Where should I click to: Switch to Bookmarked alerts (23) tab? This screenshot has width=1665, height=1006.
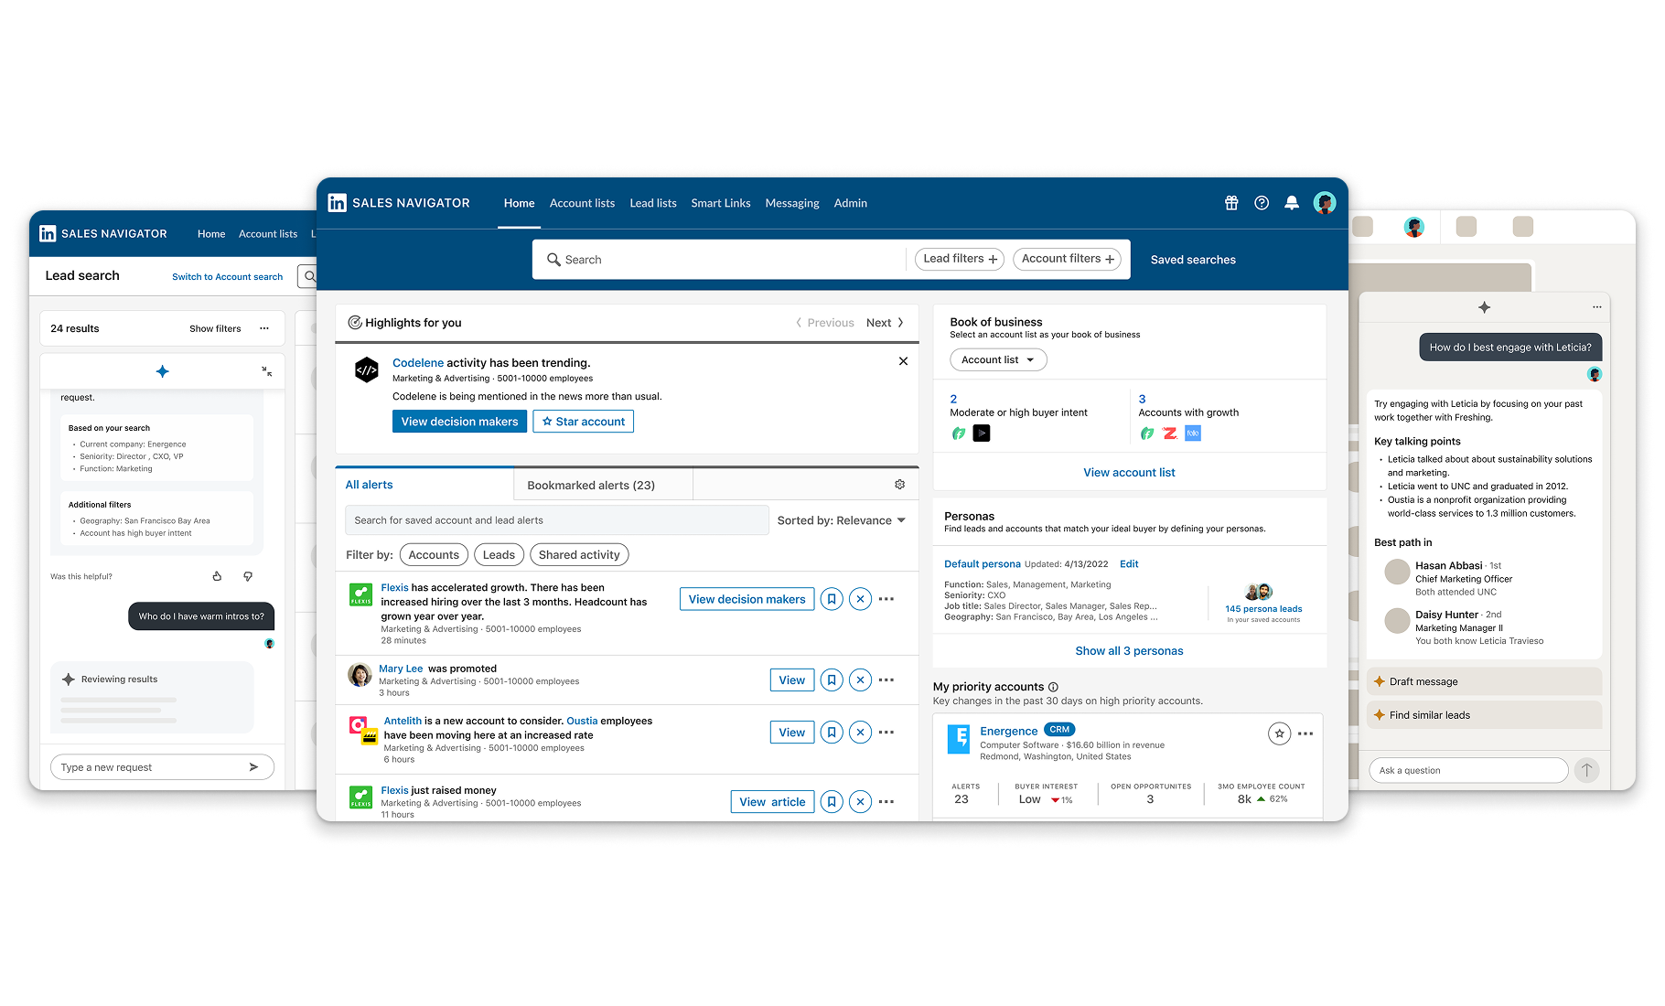click(x=603, y=485)
